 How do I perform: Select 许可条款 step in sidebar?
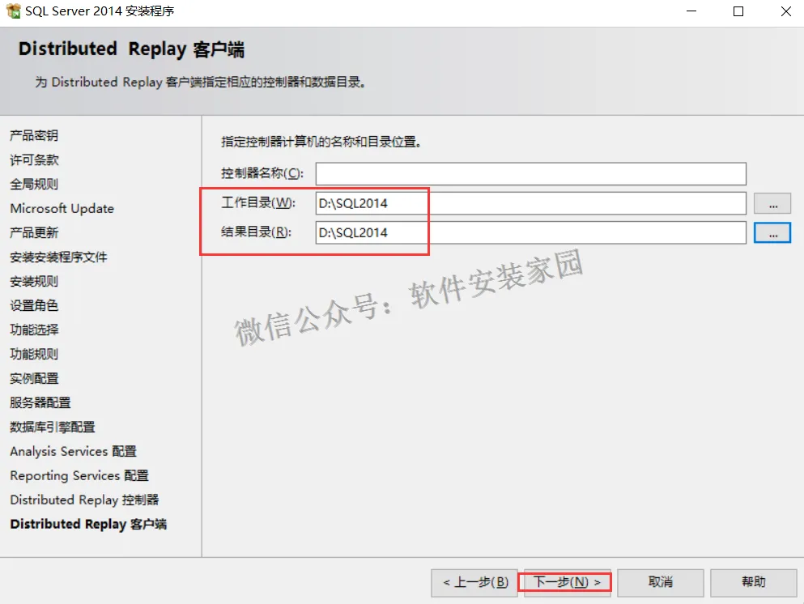pos(34,160)
